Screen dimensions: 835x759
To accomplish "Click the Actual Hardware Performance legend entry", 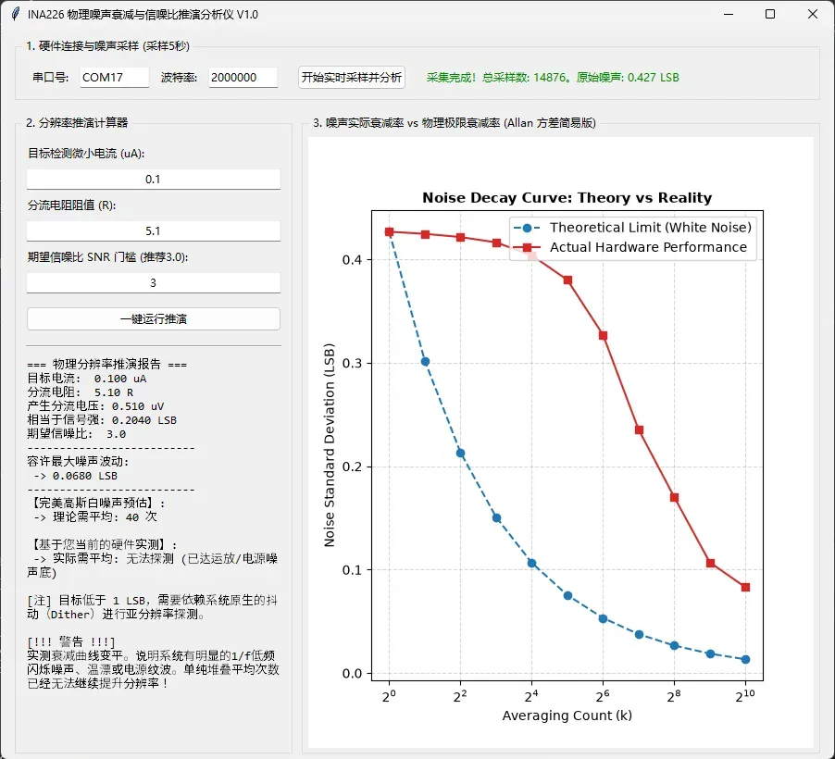I will coord(632,247).
